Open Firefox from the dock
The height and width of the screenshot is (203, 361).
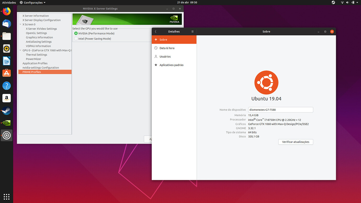point(7,12)
